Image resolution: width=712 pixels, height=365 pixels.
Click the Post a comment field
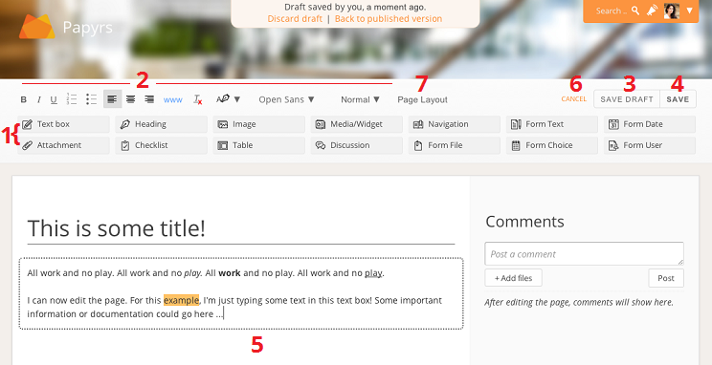(584, 254)
